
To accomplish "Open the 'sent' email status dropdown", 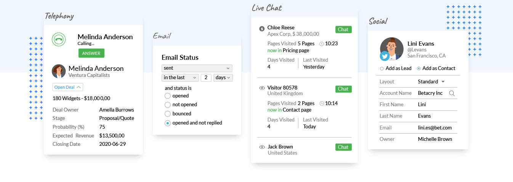I will click(x=197, y=68).
